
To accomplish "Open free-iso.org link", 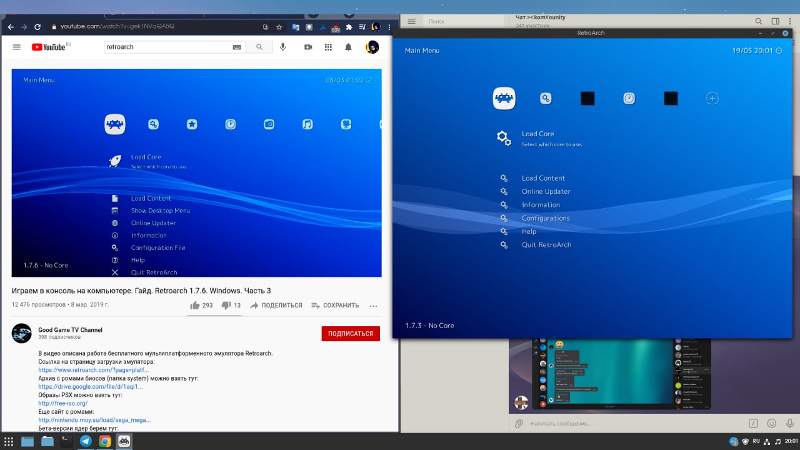I will coord(62,403).
